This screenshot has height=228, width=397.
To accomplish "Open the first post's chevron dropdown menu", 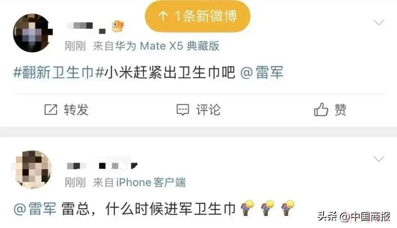I will tap(379, 22).
